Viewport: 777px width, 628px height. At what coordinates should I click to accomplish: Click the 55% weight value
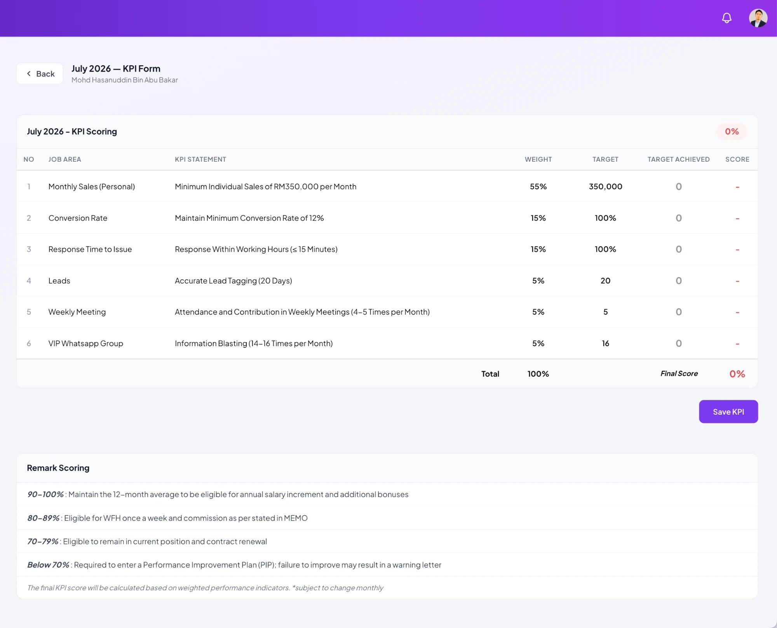[538, 187]
